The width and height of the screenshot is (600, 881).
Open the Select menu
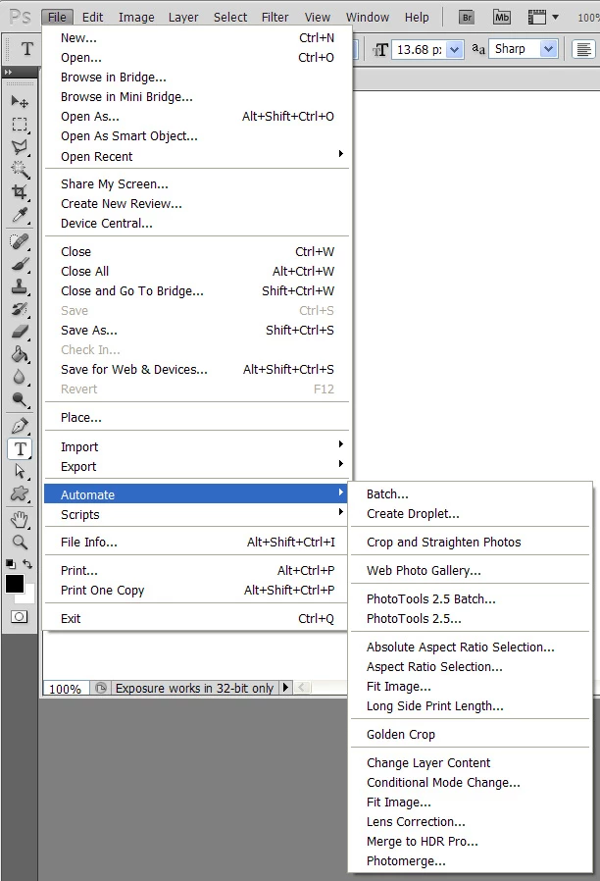[230, 18]
